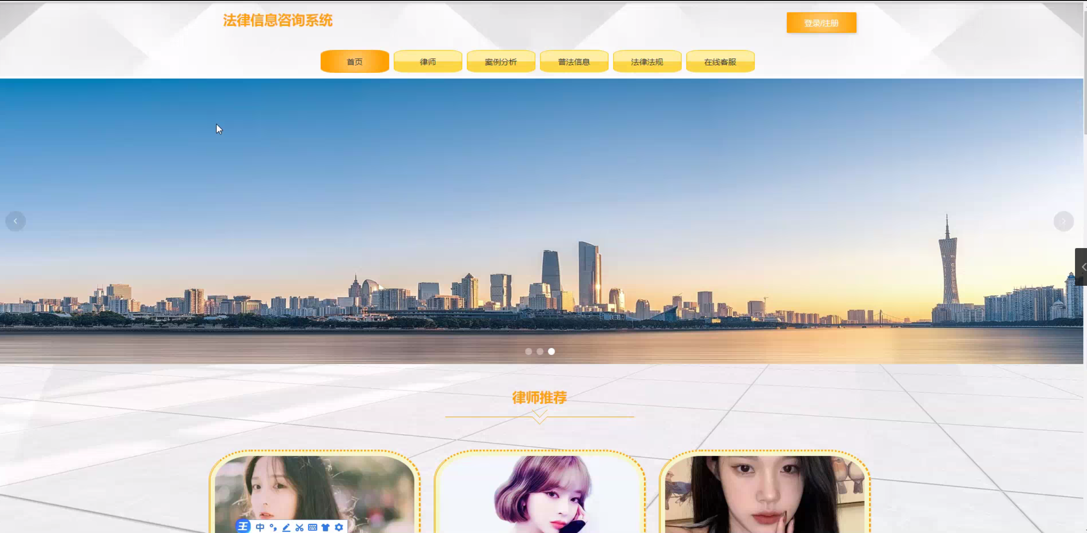Open input method settings gear
This screenshot has height=533, width=1087.
tap(339, 527)
